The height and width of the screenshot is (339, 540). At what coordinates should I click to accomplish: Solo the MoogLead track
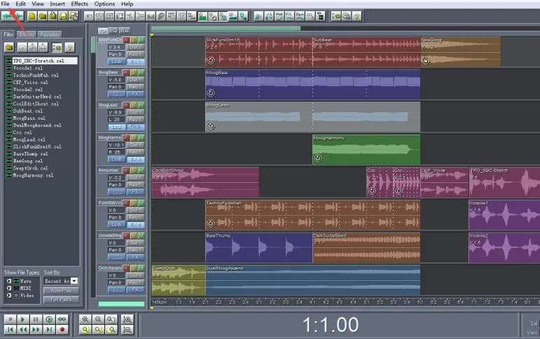coord(133,104)
